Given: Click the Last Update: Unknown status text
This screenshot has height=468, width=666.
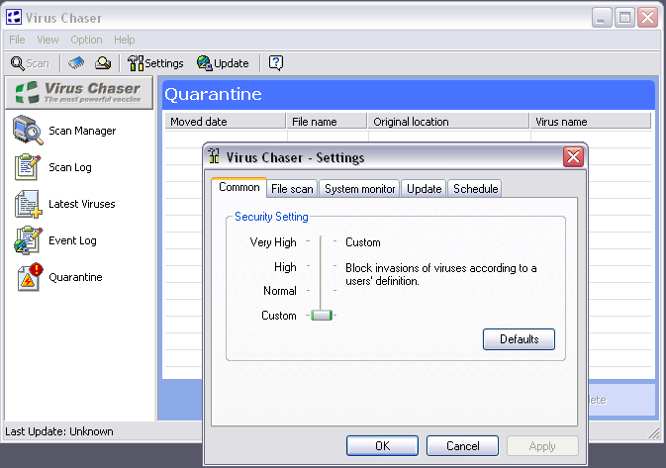Looking at the screenshot, I should click(59, 431).
